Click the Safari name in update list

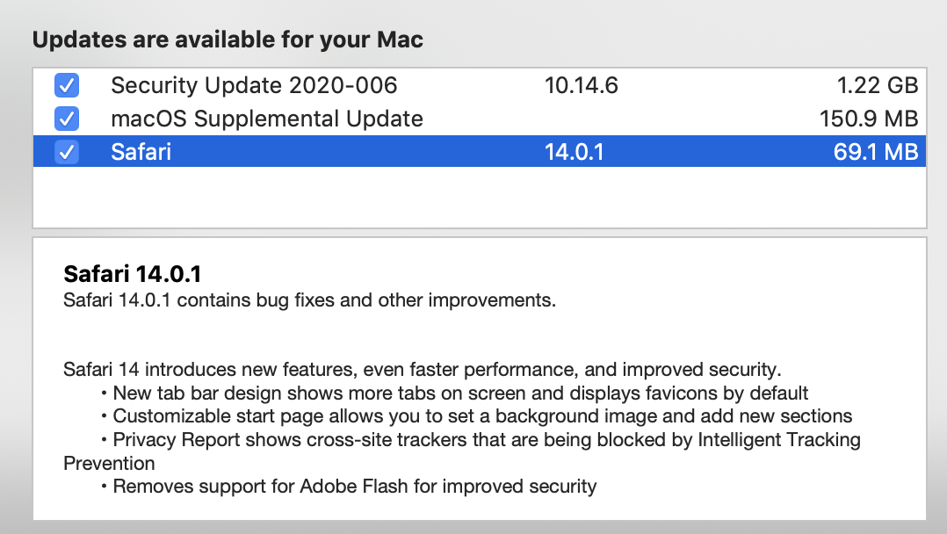[141, 152]
